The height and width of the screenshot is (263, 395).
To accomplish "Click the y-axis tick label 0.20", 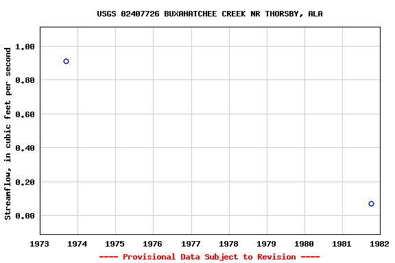I will (25, 182).
